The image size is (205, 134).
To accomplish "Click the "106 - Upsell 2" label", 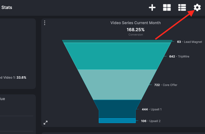I will click(151, 121).
